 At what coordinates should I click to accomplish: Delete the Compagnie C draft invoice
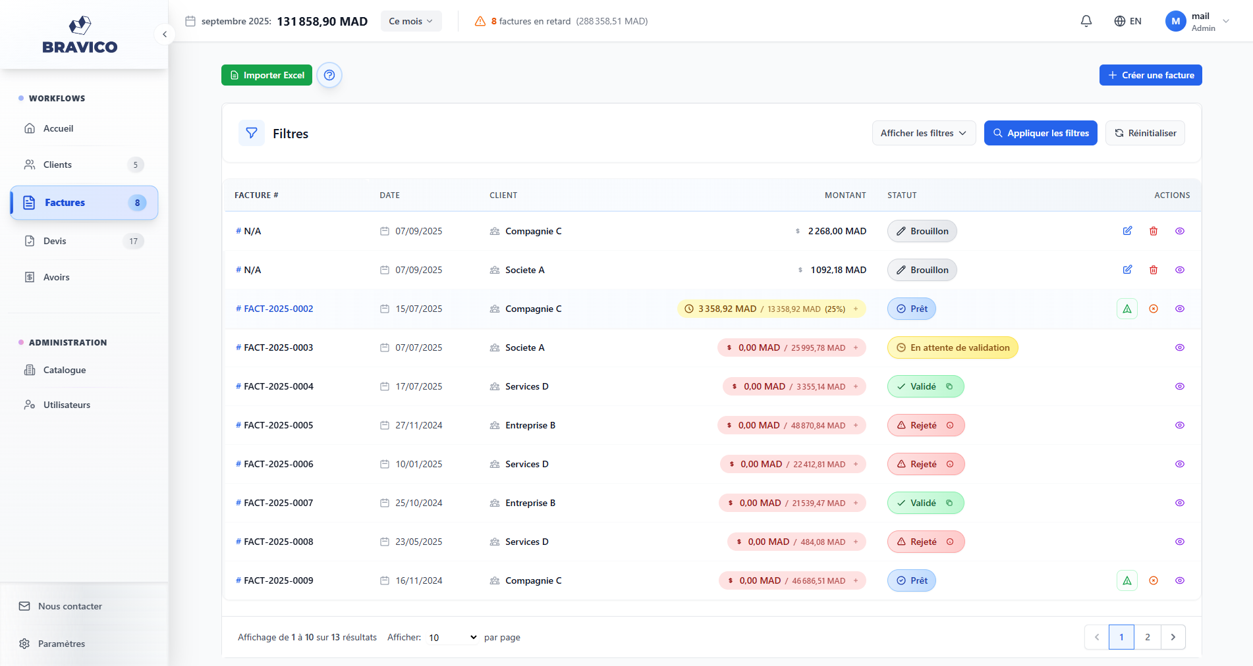pyautogui.click(x=1154, y=231)
